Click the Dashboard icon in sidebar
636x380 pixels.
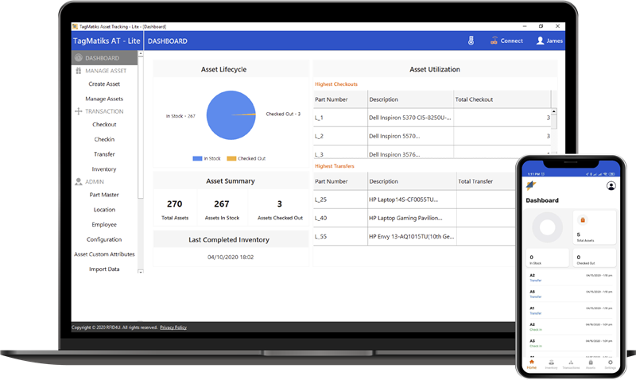point(78,58)
